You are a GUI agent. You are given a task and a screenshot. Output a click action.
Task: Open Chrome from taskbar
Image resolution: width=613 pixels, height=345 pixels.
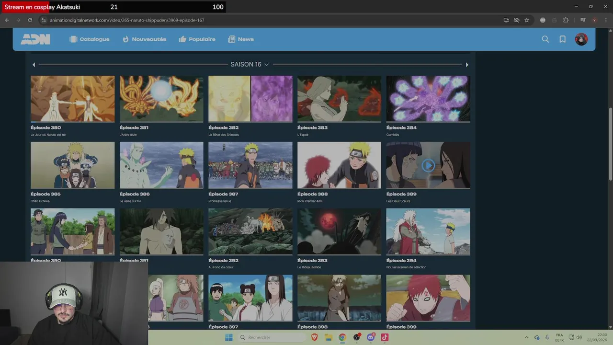[342, 337]
